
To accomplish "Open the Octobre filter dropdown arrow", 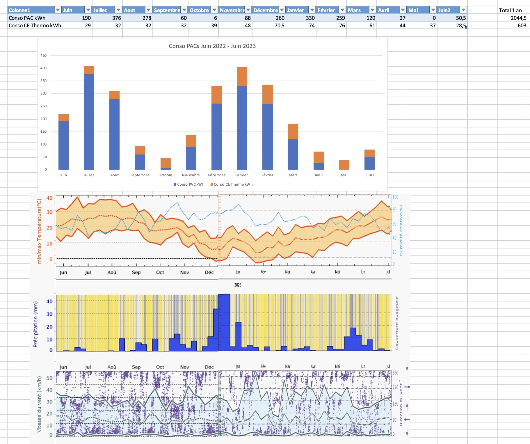I will pyautogui.click(x=214, y=10).
